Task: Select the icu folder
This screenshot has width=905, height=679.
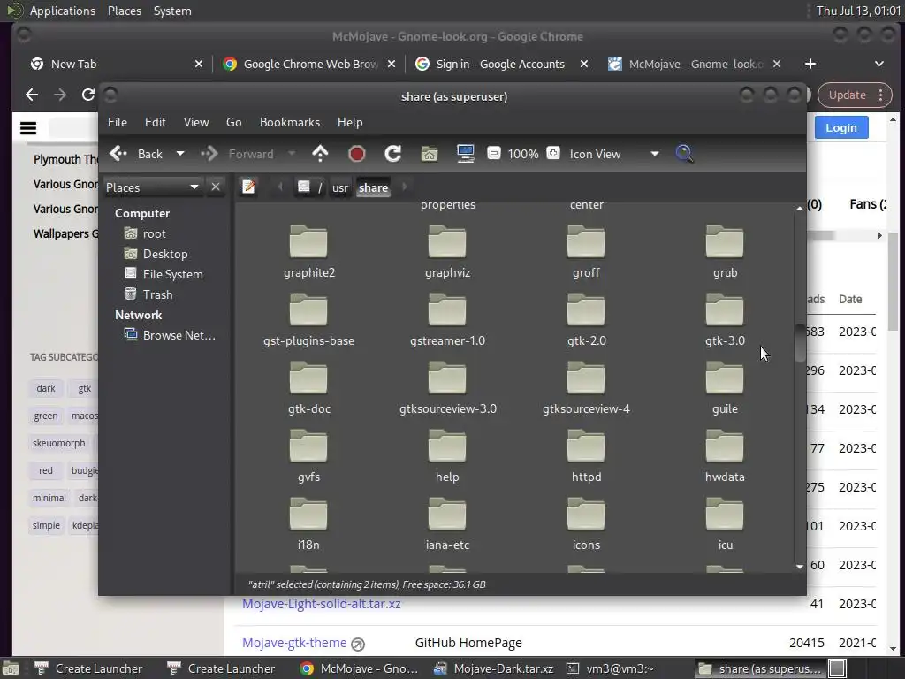Action: point(725,525)
